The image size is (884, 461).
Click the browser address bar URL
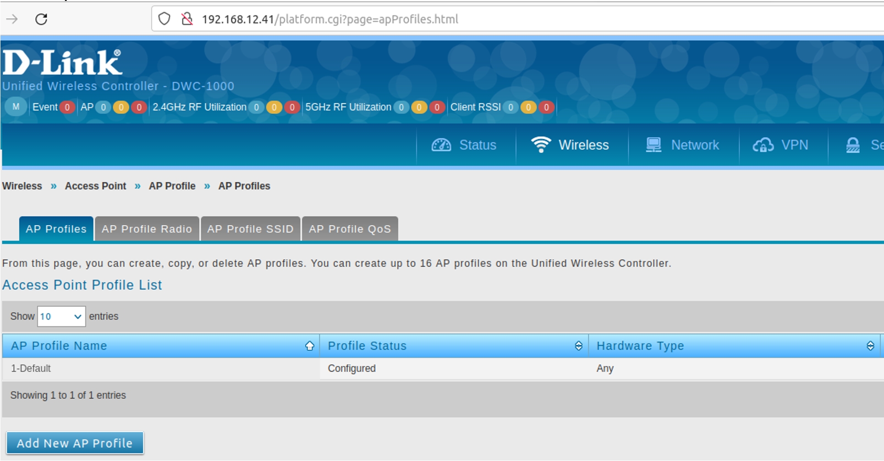[x=330, y=19]
